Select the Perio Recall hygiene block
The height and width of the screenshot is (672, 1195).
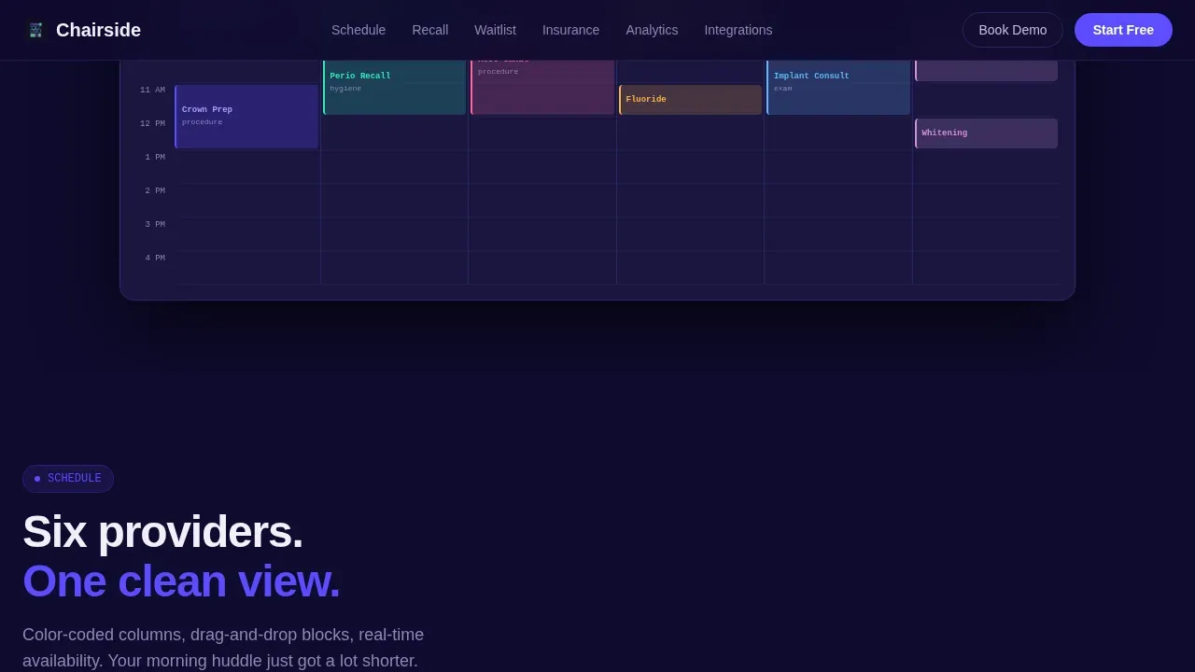394,88
